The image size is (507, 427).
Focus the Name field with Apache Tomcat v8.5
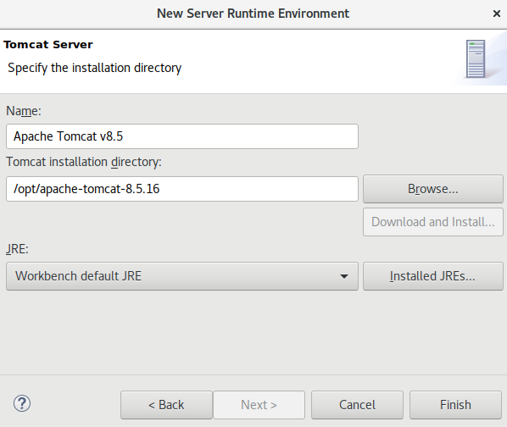[x=182, y=136]
